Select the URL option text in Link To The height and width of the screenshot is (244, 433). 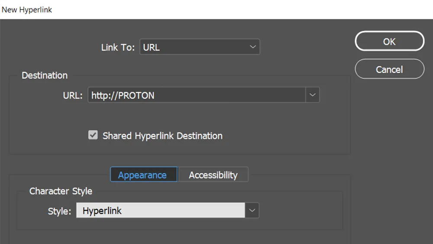[152, 48]
